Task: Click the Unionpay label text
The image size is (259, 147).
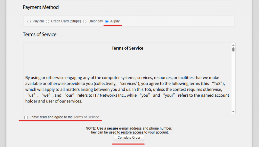Action: pos(96,21)
